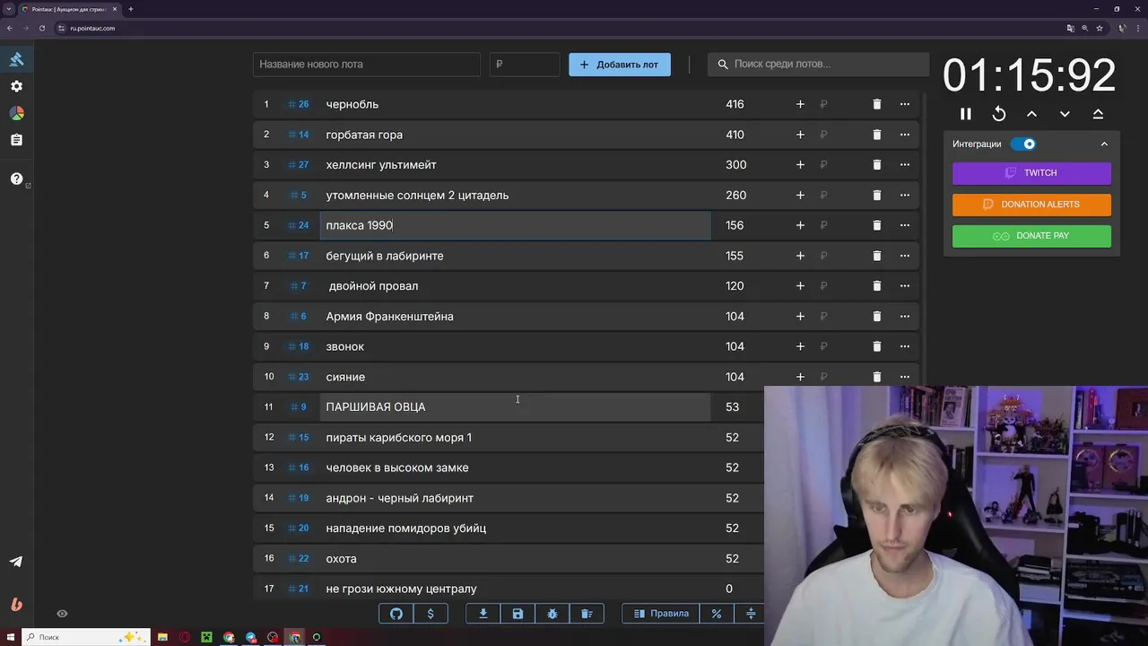The height and width of the screenshot is (646, 1148).
Task: Open a new browser tab
Action: pyautogui.click(x=131, y=9)
